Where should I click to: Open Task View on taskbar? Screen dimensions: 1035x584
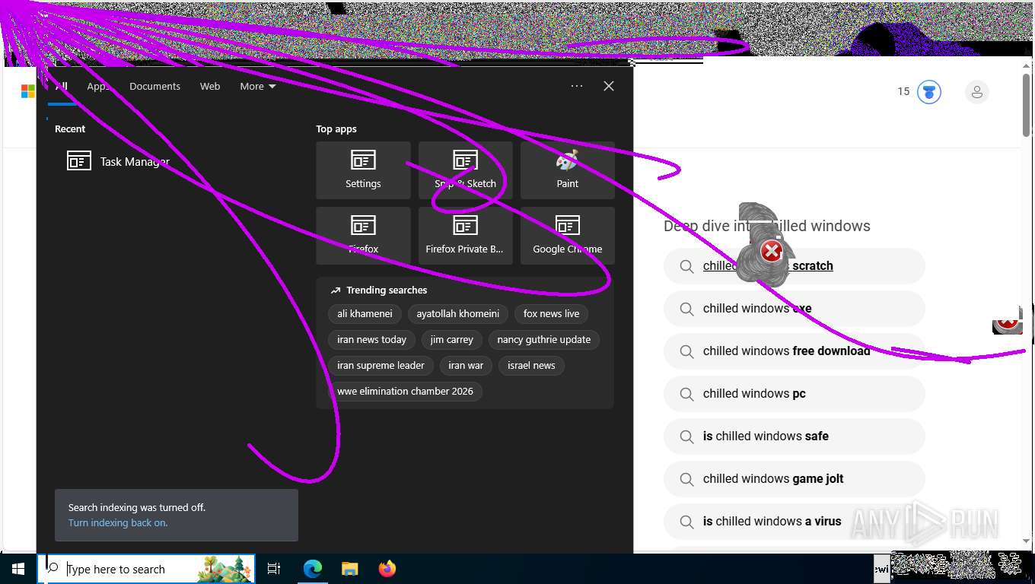274,569
